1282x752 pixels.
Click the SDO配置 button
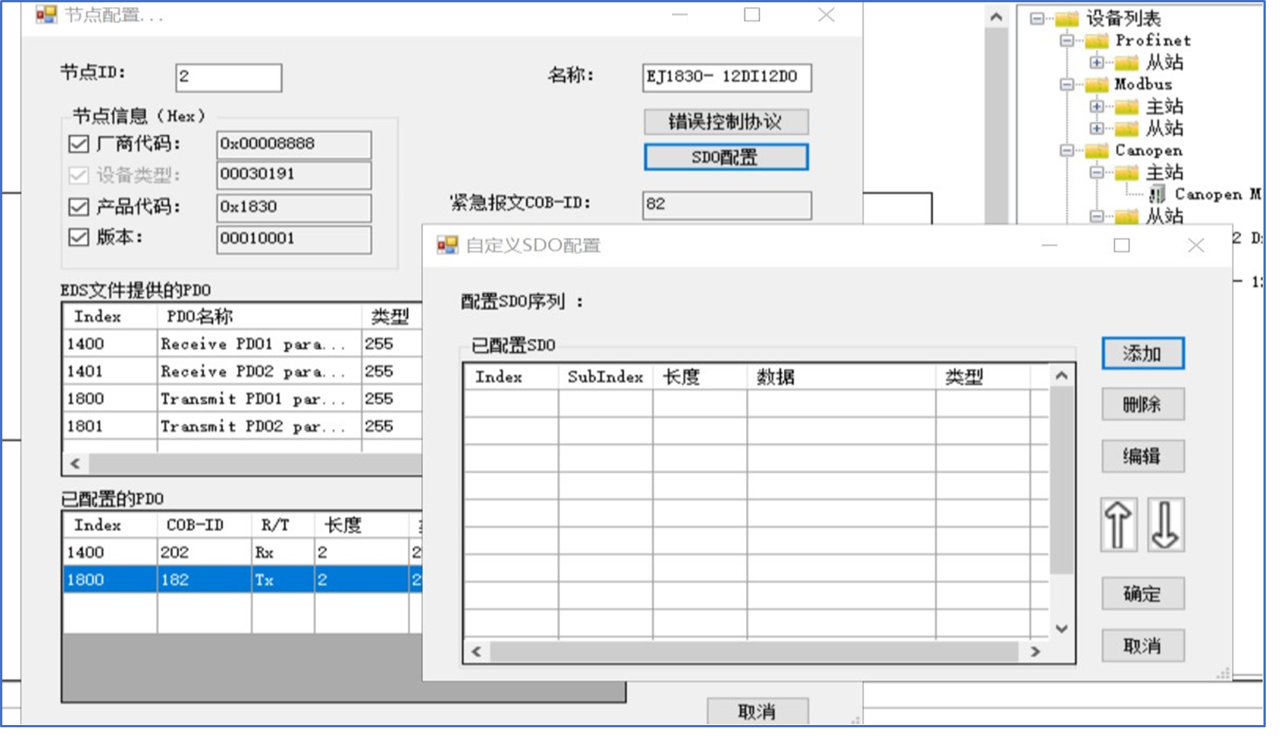[726, 158]
